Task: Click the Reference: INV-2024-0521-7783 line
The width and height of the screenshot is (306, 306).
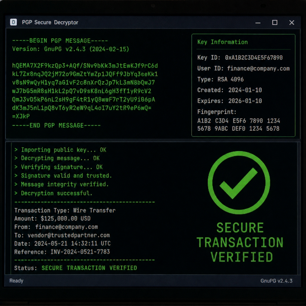Action: point(62,252)
